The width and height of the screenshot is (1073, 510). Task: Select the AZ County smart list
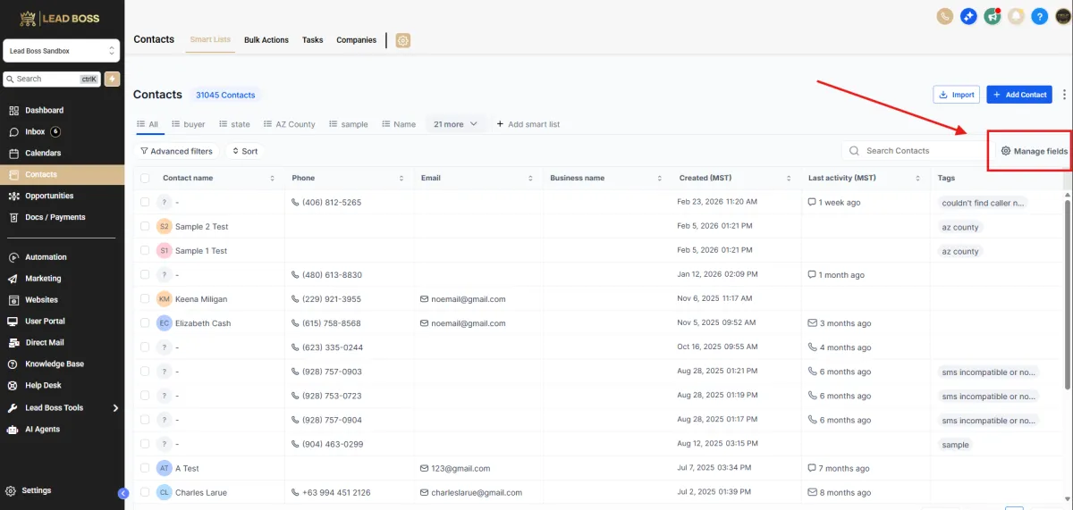(289, 124)
